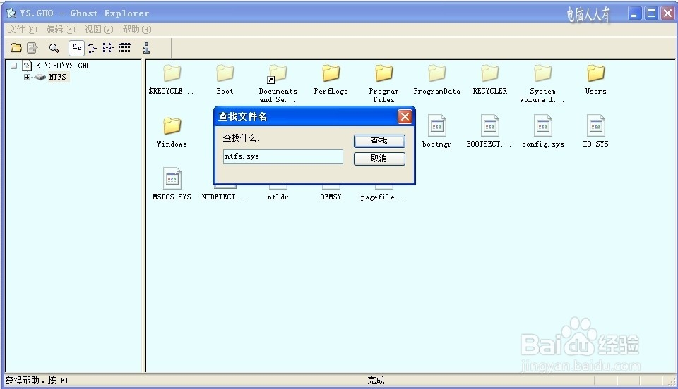Click the 取消 button in the dialog

coord(379,159)
